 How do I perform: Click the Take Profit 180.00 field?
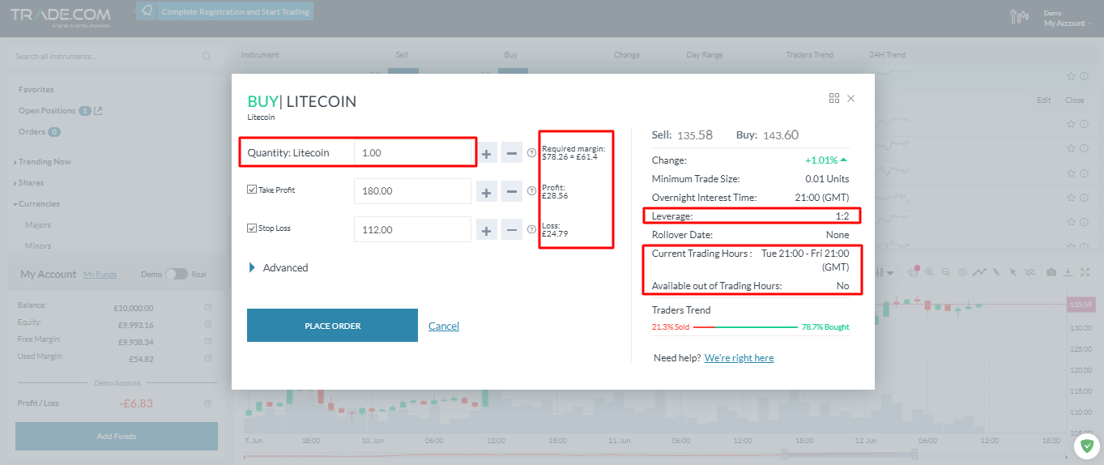pos(412,191)
